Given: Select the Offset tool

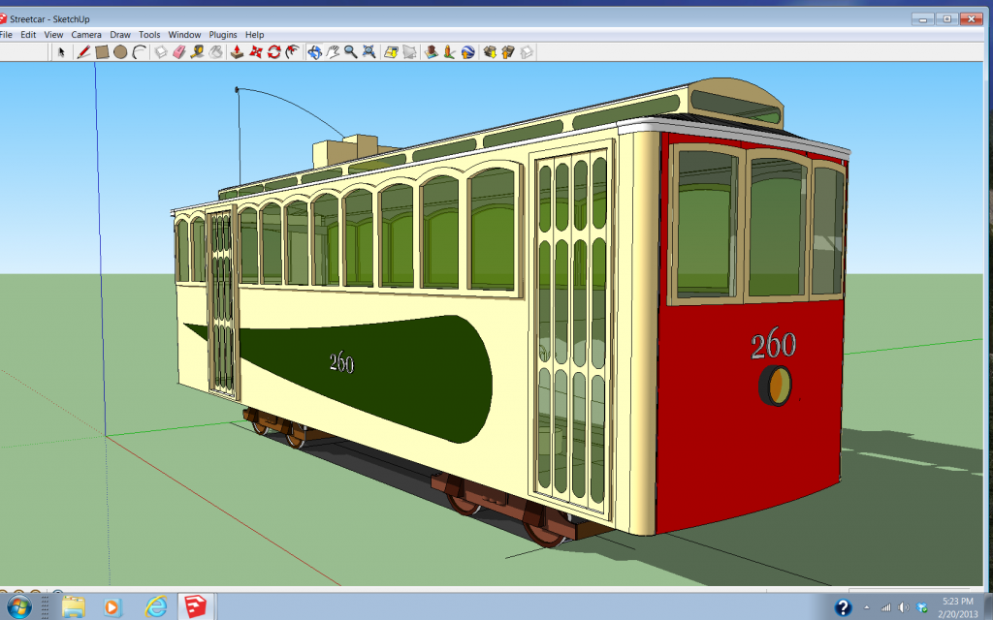Looking at the screenshot, I should pyautogui.click(x=292, y=52).
